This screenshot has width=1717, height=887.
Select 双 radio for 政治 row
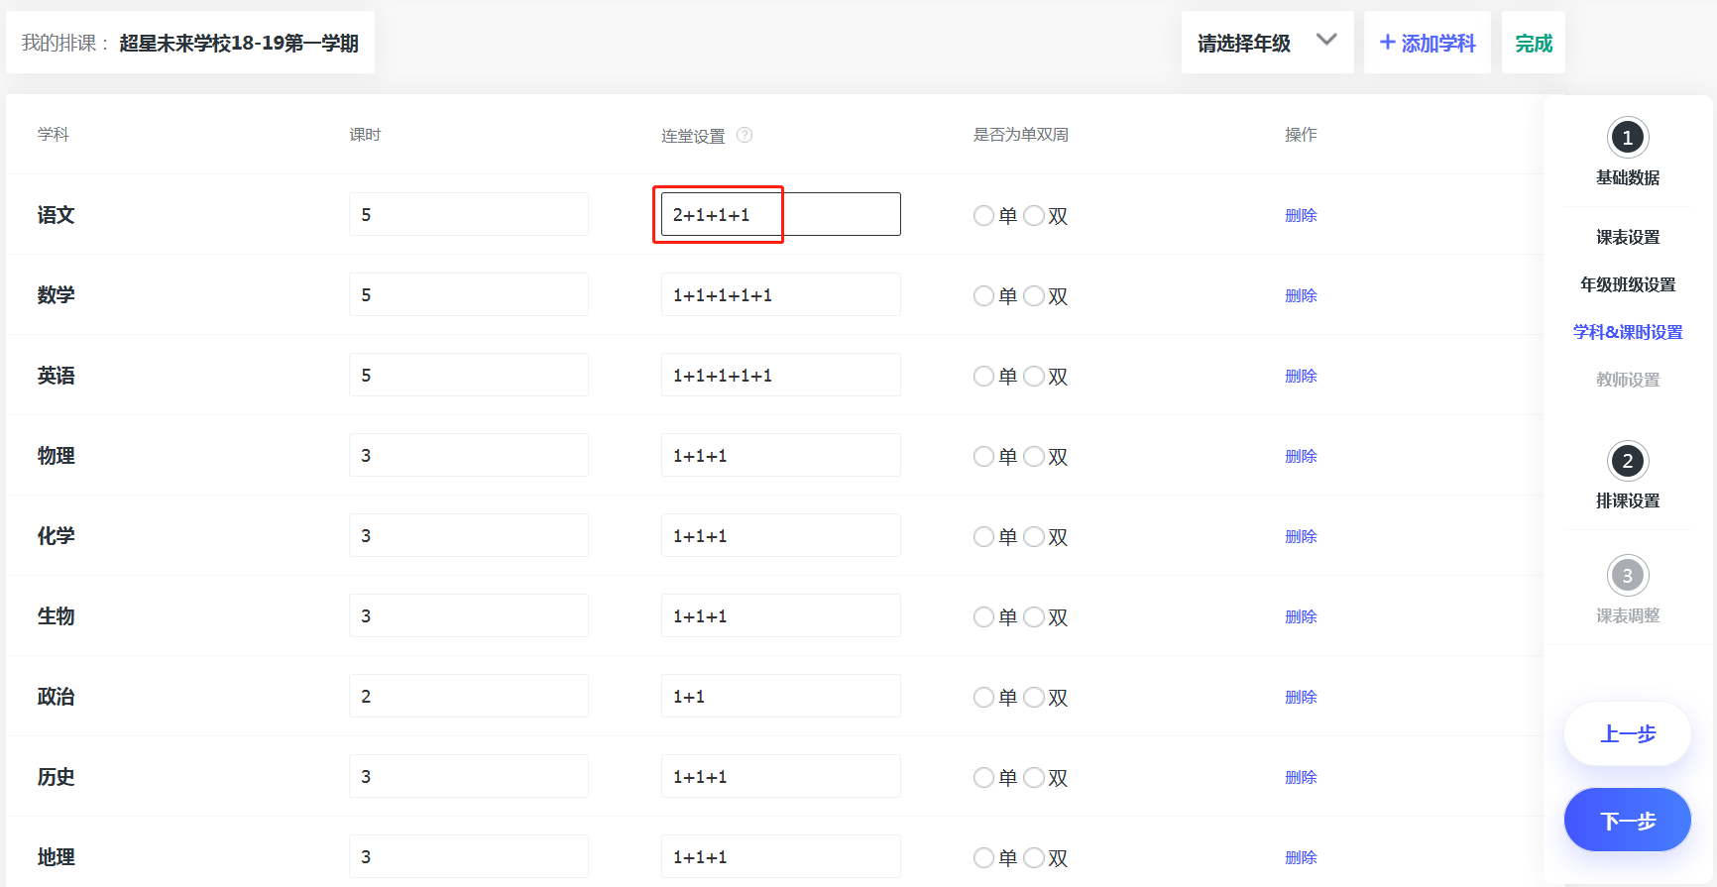tap(1034, 698)
